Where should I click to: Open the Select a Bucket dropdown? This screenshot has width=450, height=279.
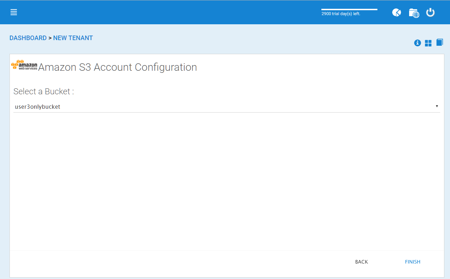click(227, 107)
